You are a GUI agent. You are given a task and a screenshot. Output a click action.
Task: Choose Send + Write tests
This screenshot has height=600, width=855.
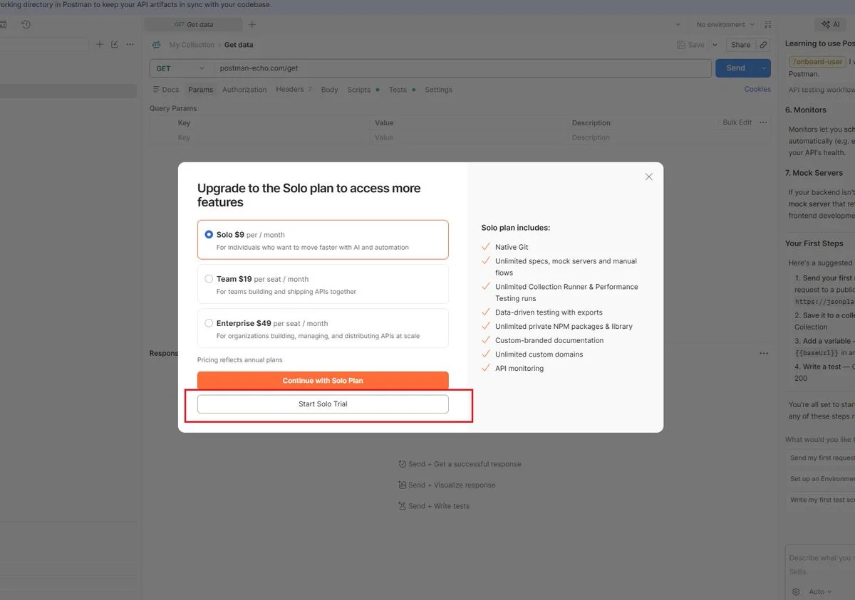coord(434,506)
